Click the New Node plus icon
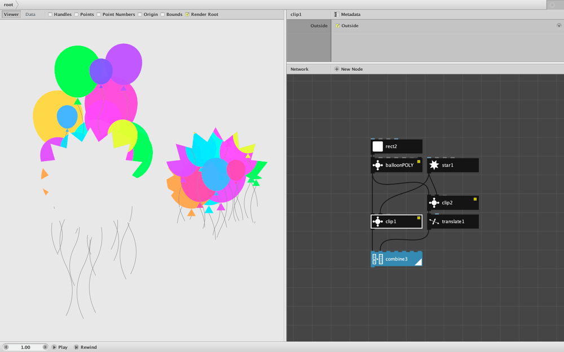Image resolution: width=564 pixels, height=352 pixels. 337,69
